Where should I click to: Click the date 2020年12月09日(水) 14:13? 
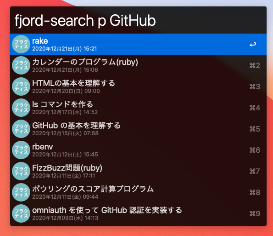(65, 218)
